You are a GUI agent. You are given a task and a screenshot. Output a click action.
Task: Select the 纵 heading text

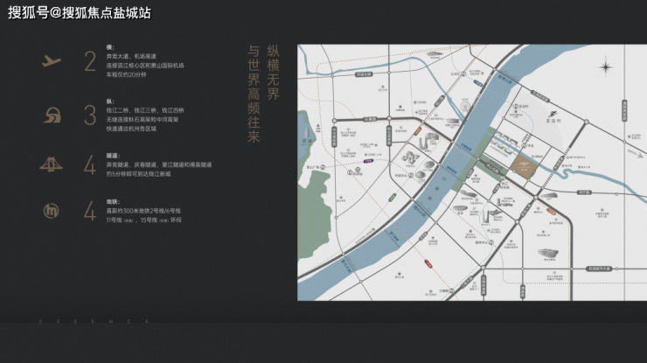point(108,99)
